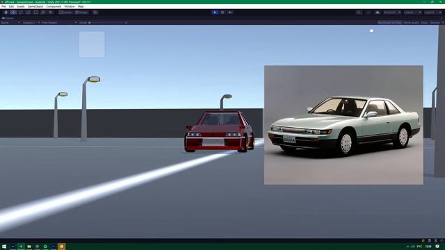Open the Windows notification center icon
445x250 pixels.
[437, 247]
